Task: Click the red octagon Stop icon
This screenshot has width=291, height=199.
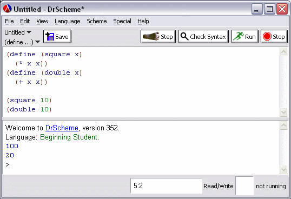Action: [x=267, y=37]
